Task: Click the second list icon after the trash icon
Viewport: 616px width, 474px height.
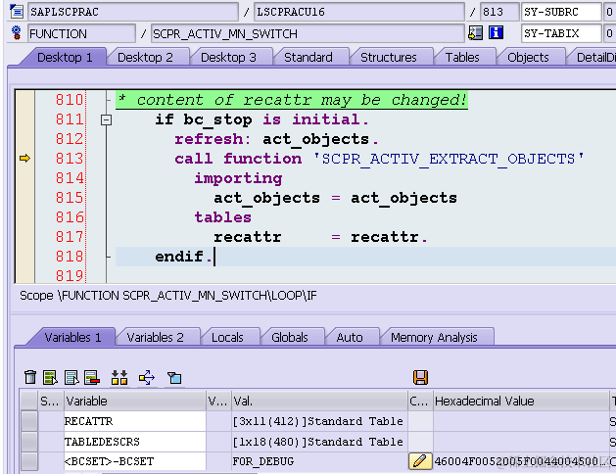Action: coord(71,377)
